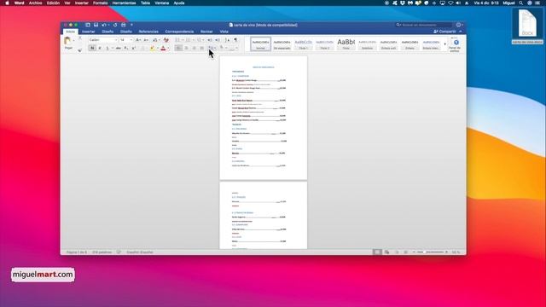Toggle Italic formatting

[x=100, y=48]
